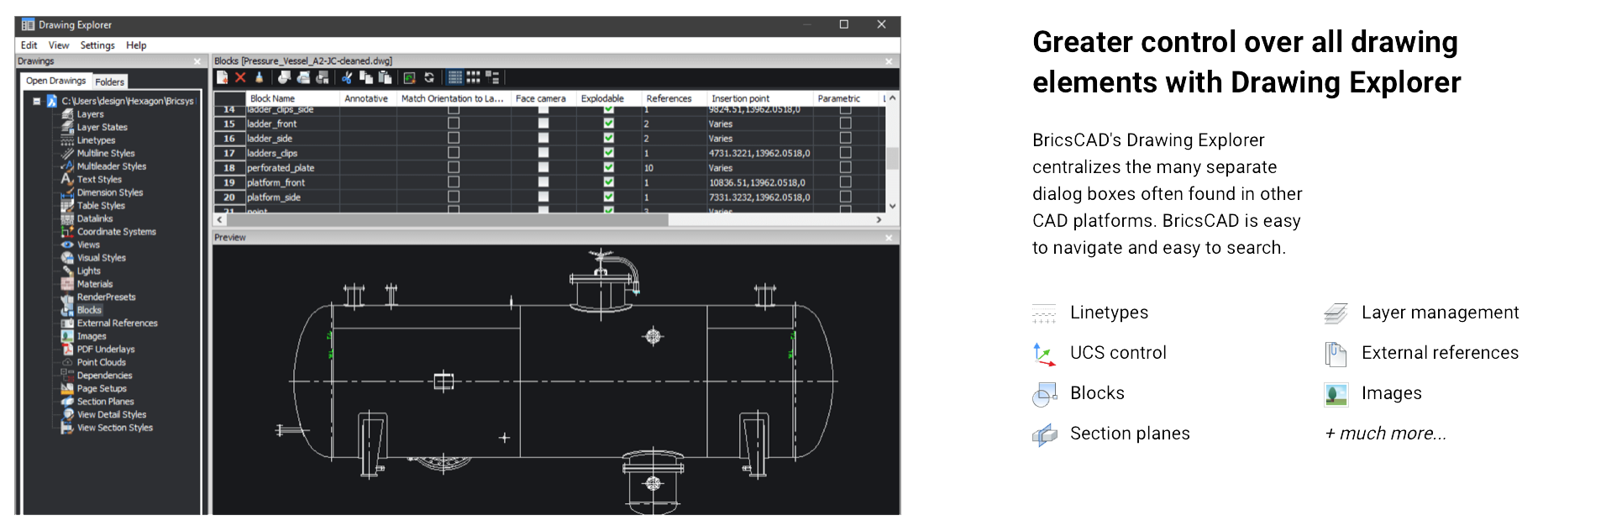Switch to the Folders tab

[109, 82]
